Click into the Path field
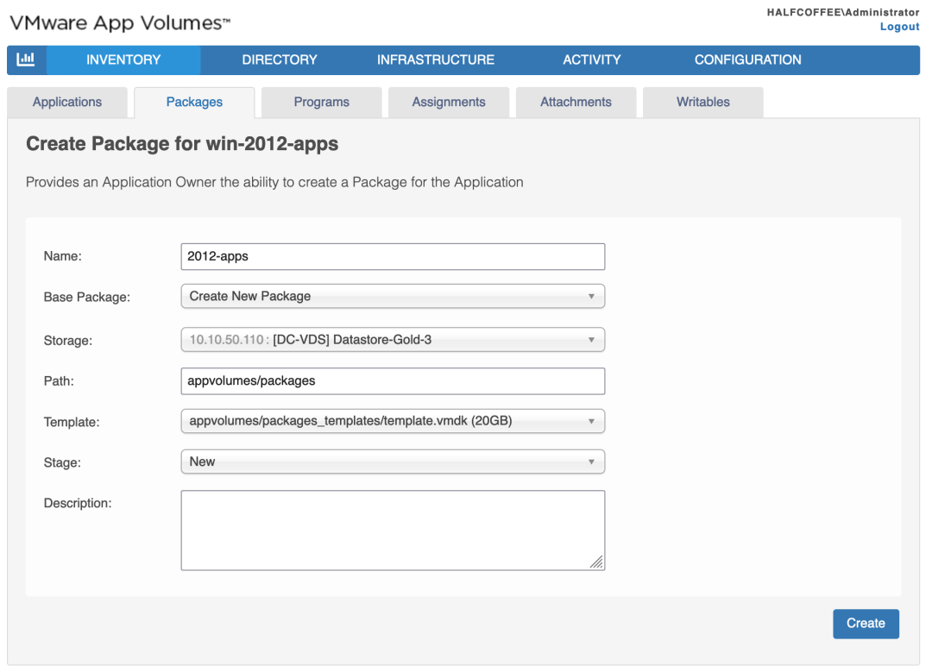The image size is (932, 672). click(x=393, y=381)
